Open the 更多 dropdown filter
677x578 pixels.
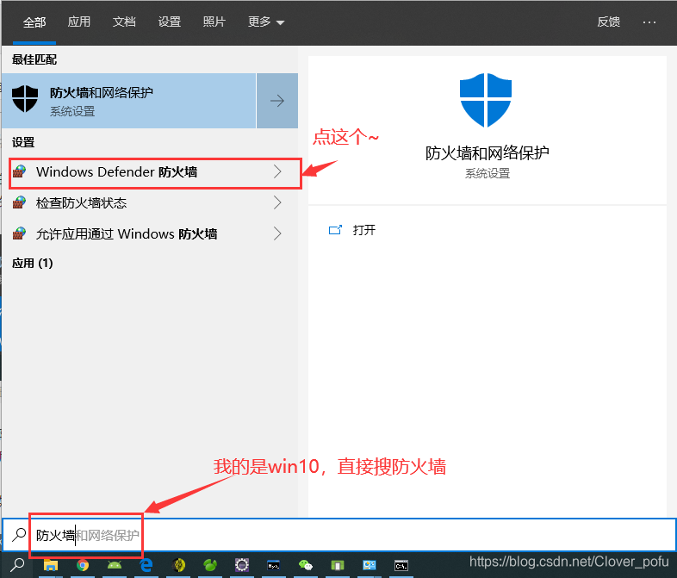[265, 22]
